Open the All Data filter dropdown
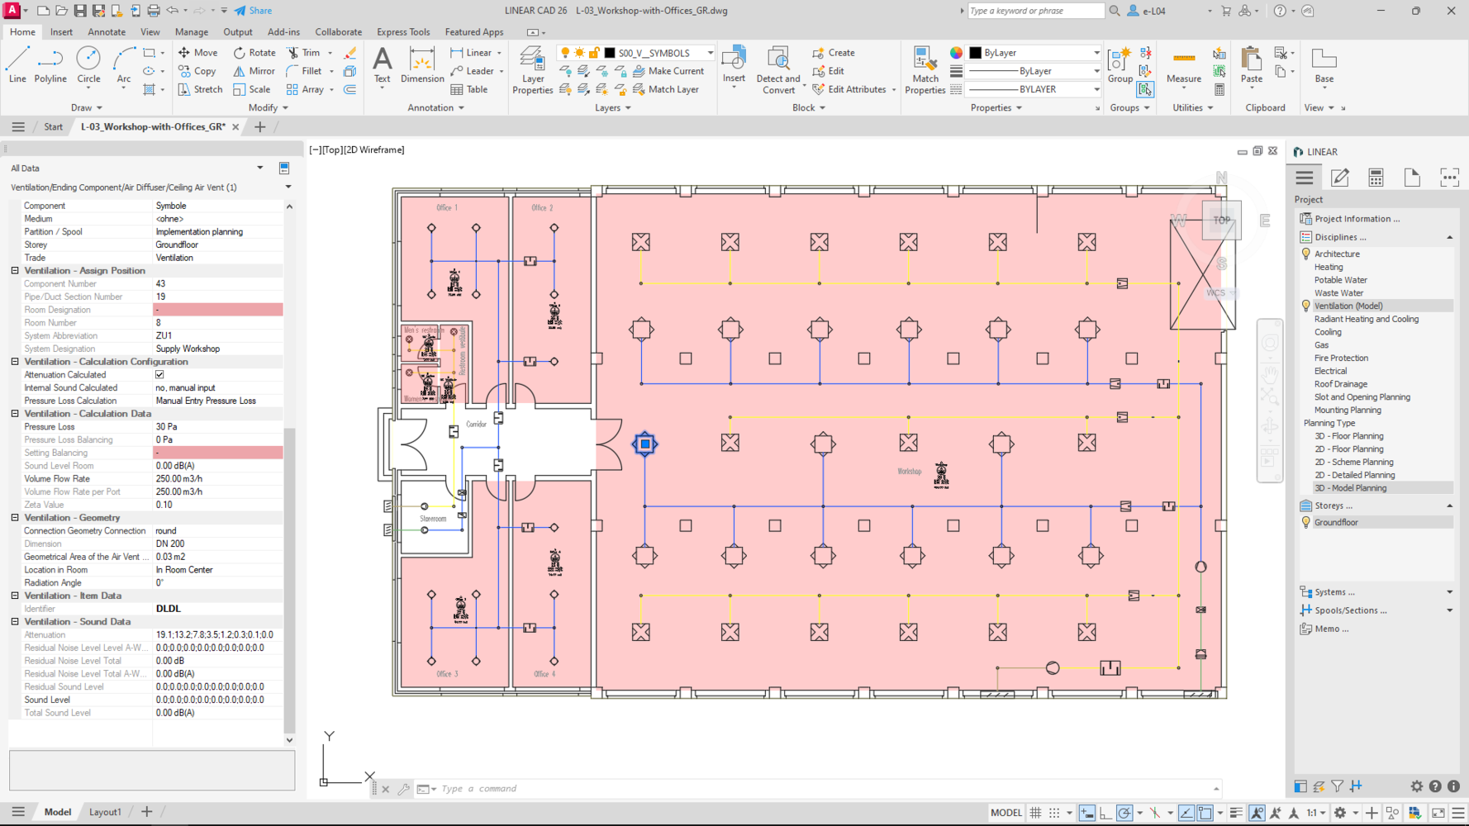The width and height of the screenshot is (1469, 826). [259, 168]
